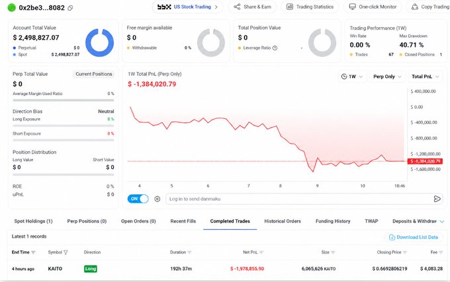Switch to Spot Holdings tab
450x282 pixels.
tap(33, 221)
